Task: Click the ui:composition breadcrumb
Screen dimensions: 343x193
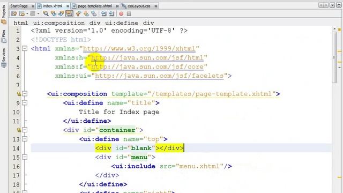Action: click(59, 23)
